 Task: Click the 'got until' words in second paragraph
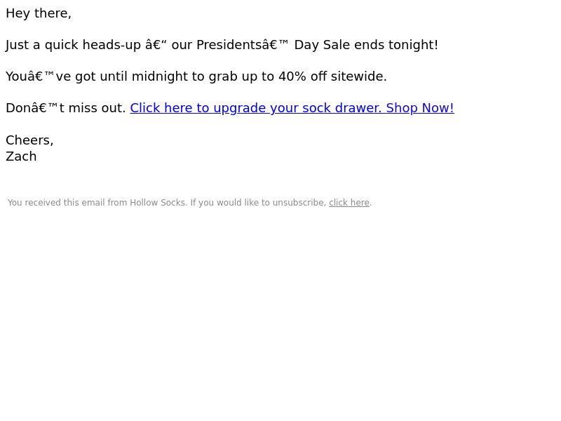pyautogui.click(x=101, y=76)
